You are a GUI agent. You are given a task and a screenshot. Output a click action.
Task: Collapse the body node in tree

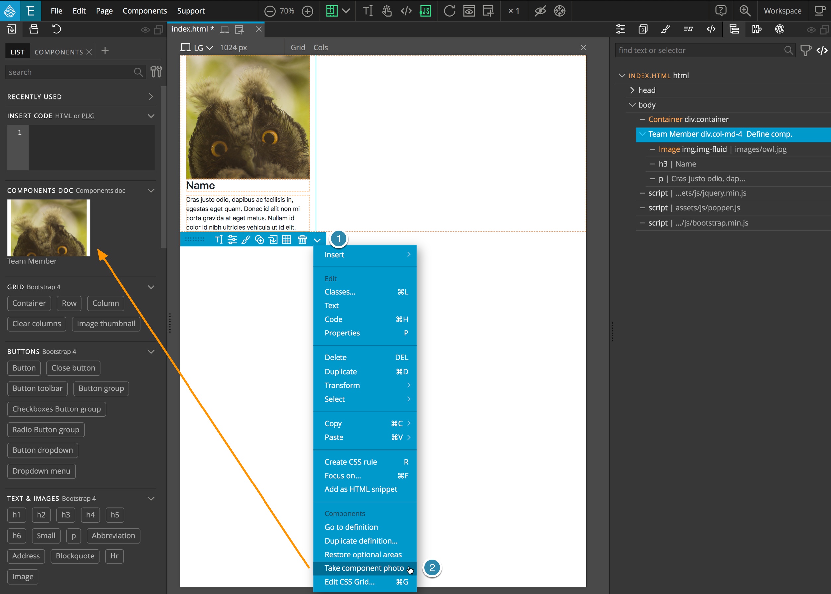632,105
